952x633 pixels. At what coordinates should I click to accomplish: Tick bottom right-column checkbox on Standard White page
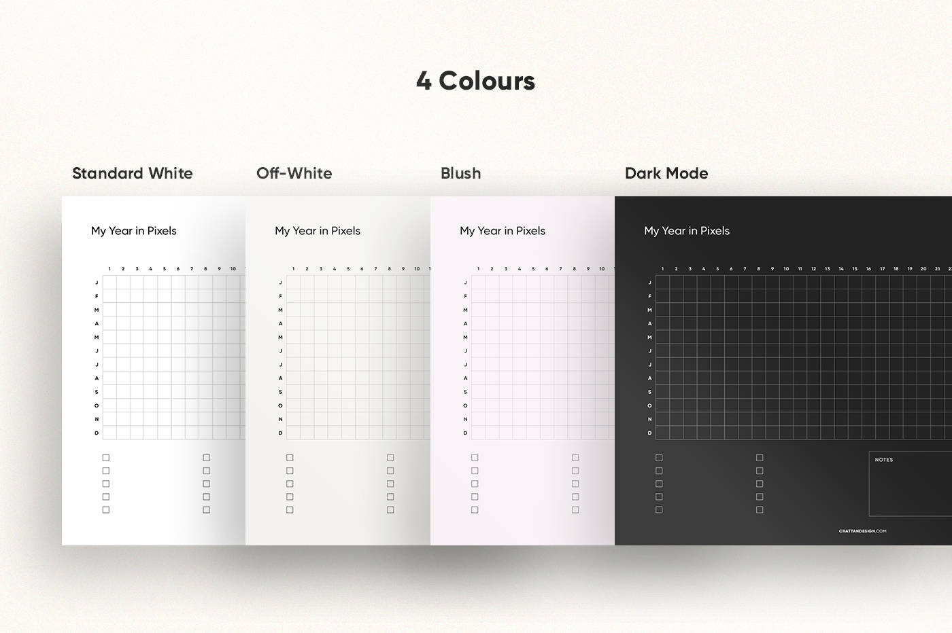tap(207, 510)
